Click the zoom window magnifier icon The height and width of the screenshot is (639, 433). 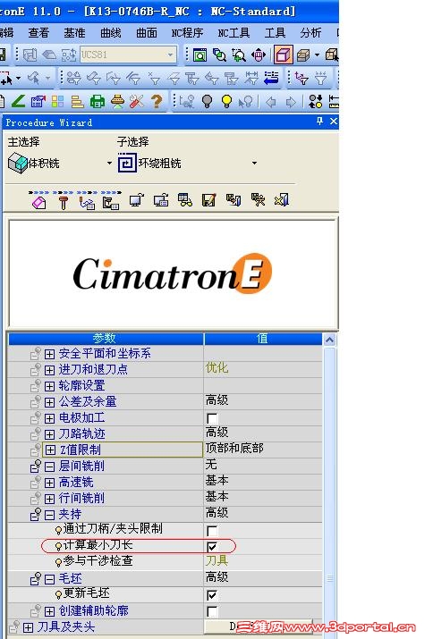[x=239, y=55]
